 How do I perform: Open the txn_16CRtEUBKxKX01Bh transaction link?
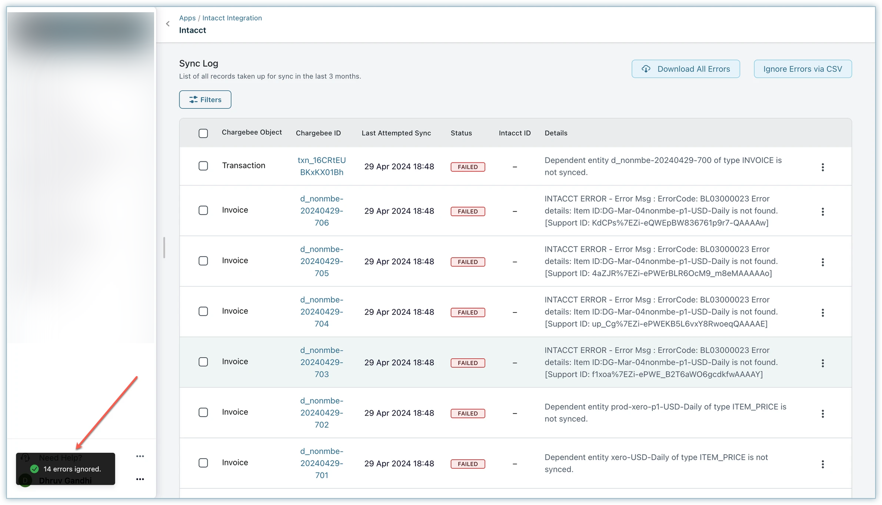point(322,166)
